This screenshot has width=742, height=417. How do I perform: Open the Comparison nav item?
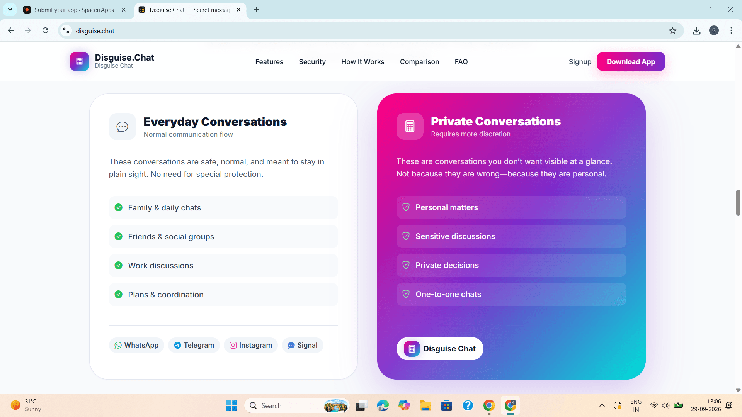point(420,62)
